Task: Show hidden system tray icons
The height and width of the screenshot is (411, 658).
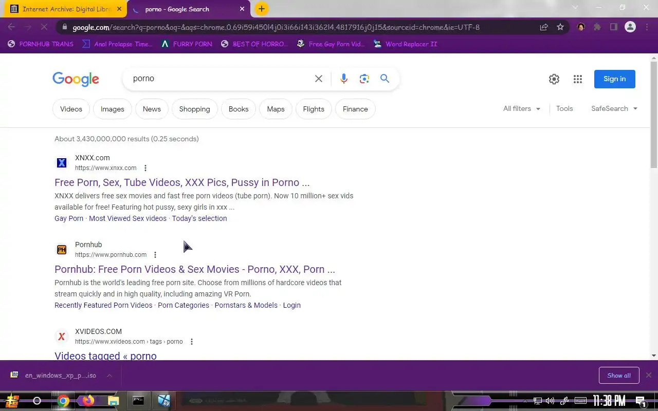Action: click(524, 401)
